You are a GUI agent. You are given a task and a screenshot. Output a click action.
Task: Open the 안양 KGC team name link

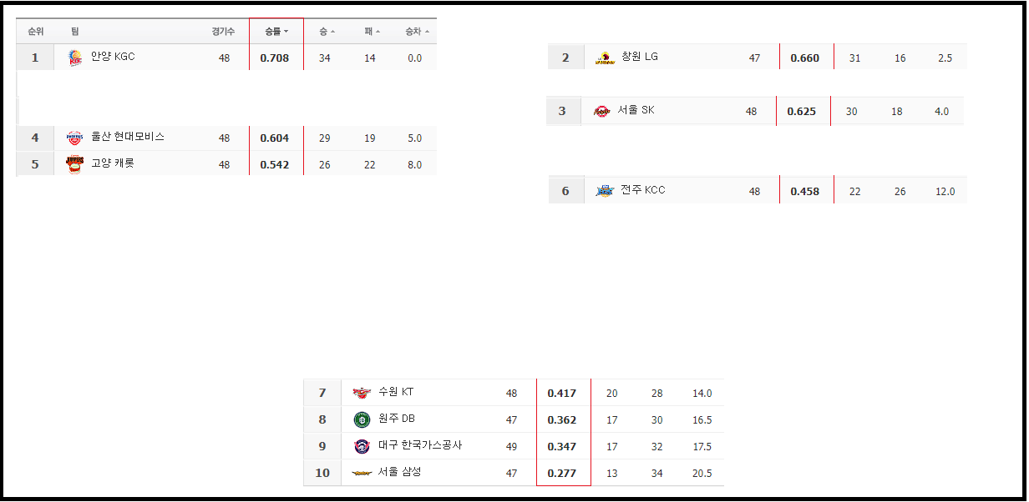(113, 57)
